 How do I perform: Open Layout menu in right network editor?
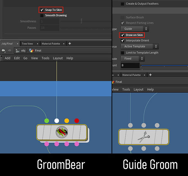coord(138,89)
